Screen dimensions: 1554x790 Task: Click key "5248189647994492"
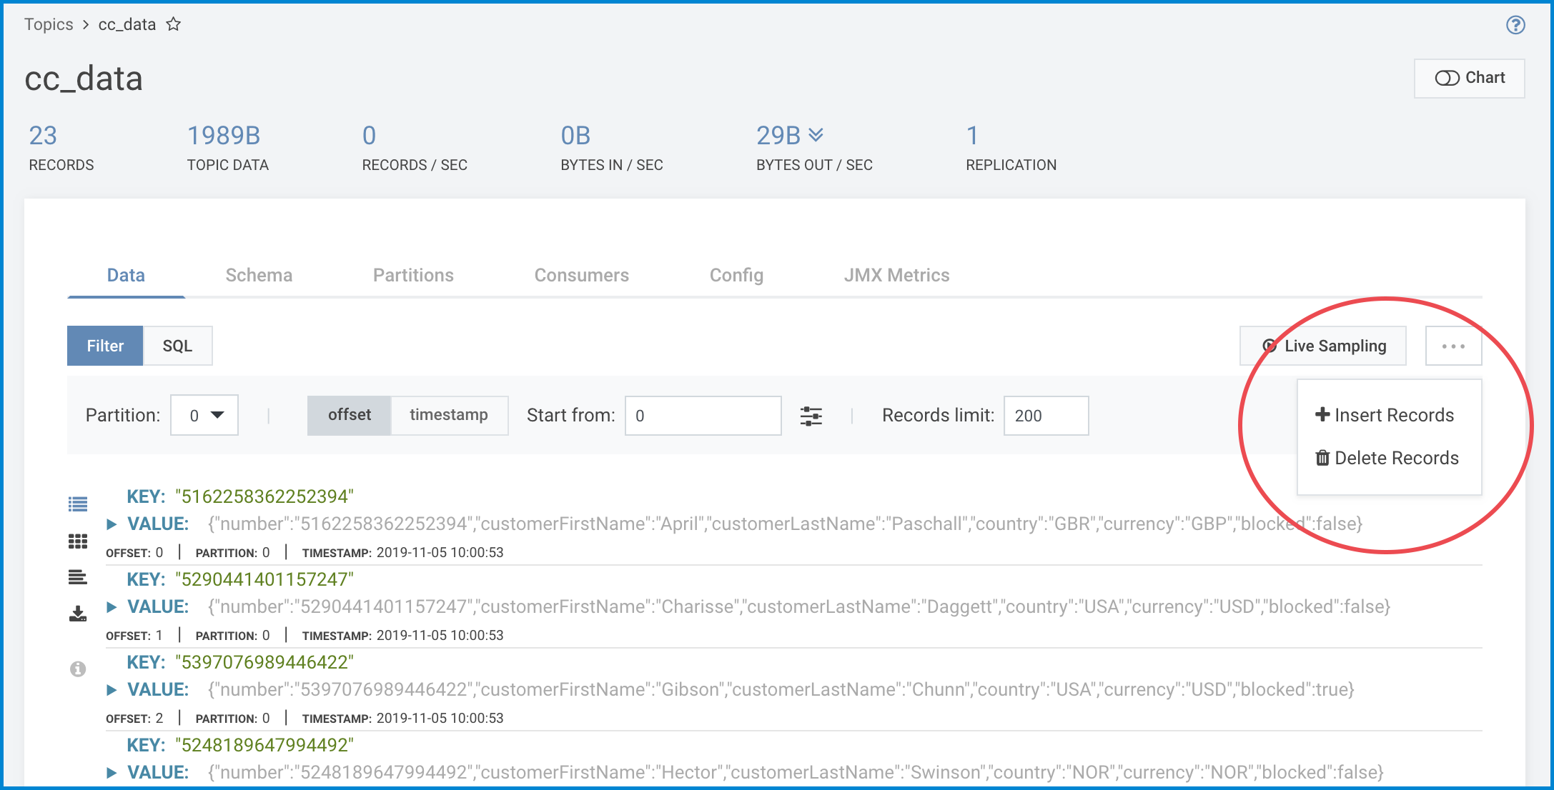pyautogui.click(x=264, y=745)
